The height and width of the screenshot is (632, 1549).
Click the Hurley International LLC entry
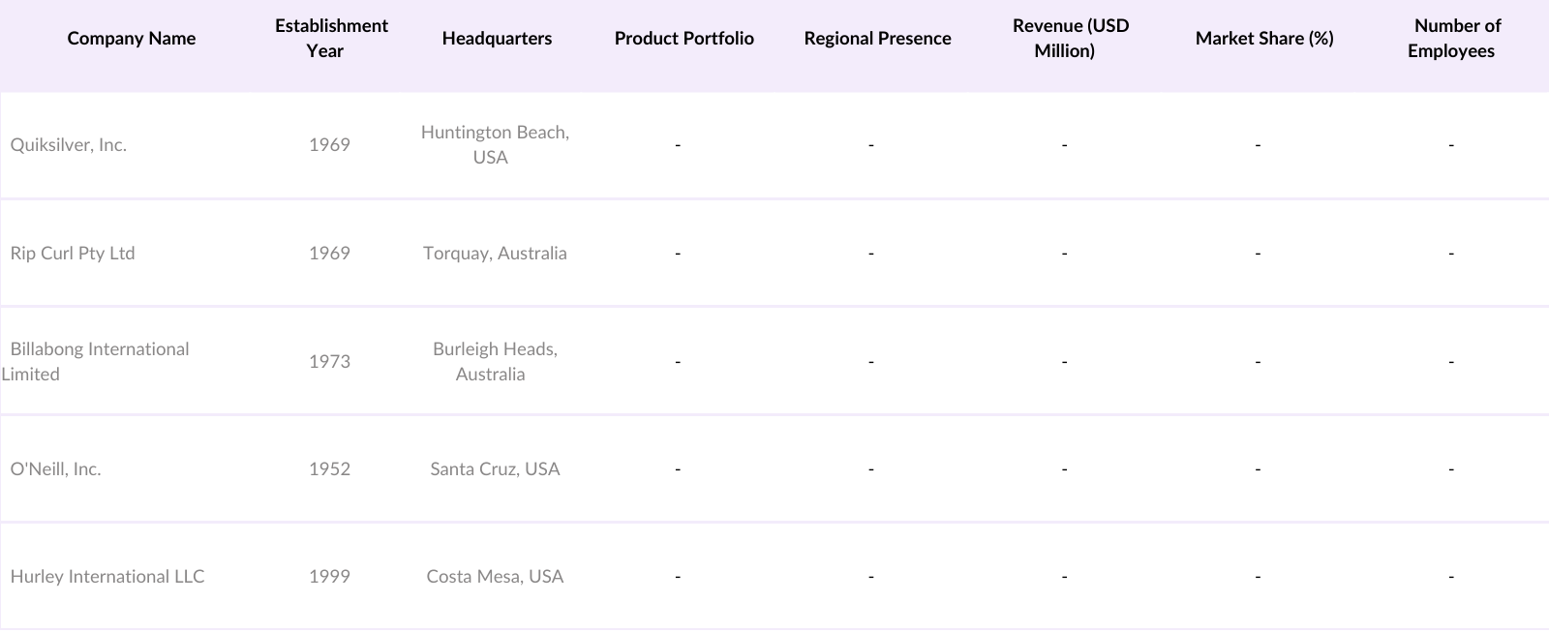click(x=107, y=577)
